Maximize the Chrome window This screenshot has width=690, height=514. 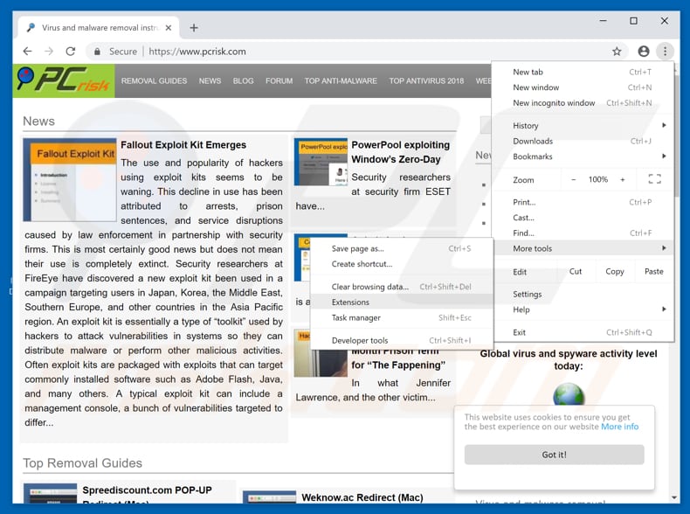pyautogui.click(x=633, y=21)
